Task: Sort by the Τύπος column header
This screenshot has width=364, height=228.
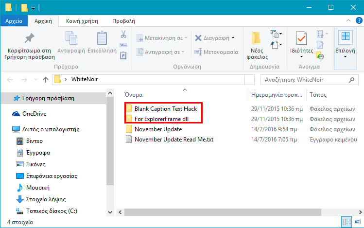Action: (318, 95)
